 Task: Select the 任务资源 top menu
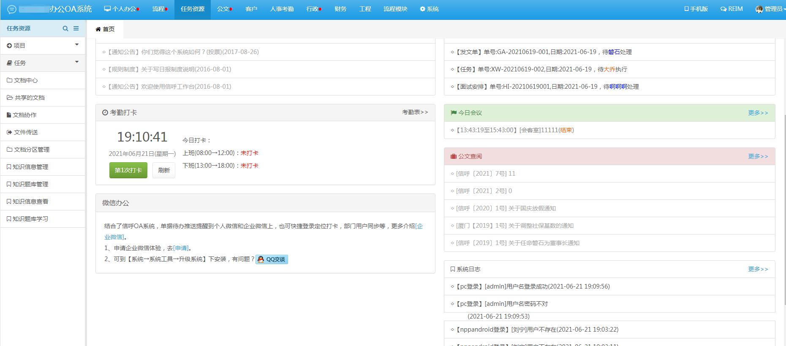coord(193,9)
